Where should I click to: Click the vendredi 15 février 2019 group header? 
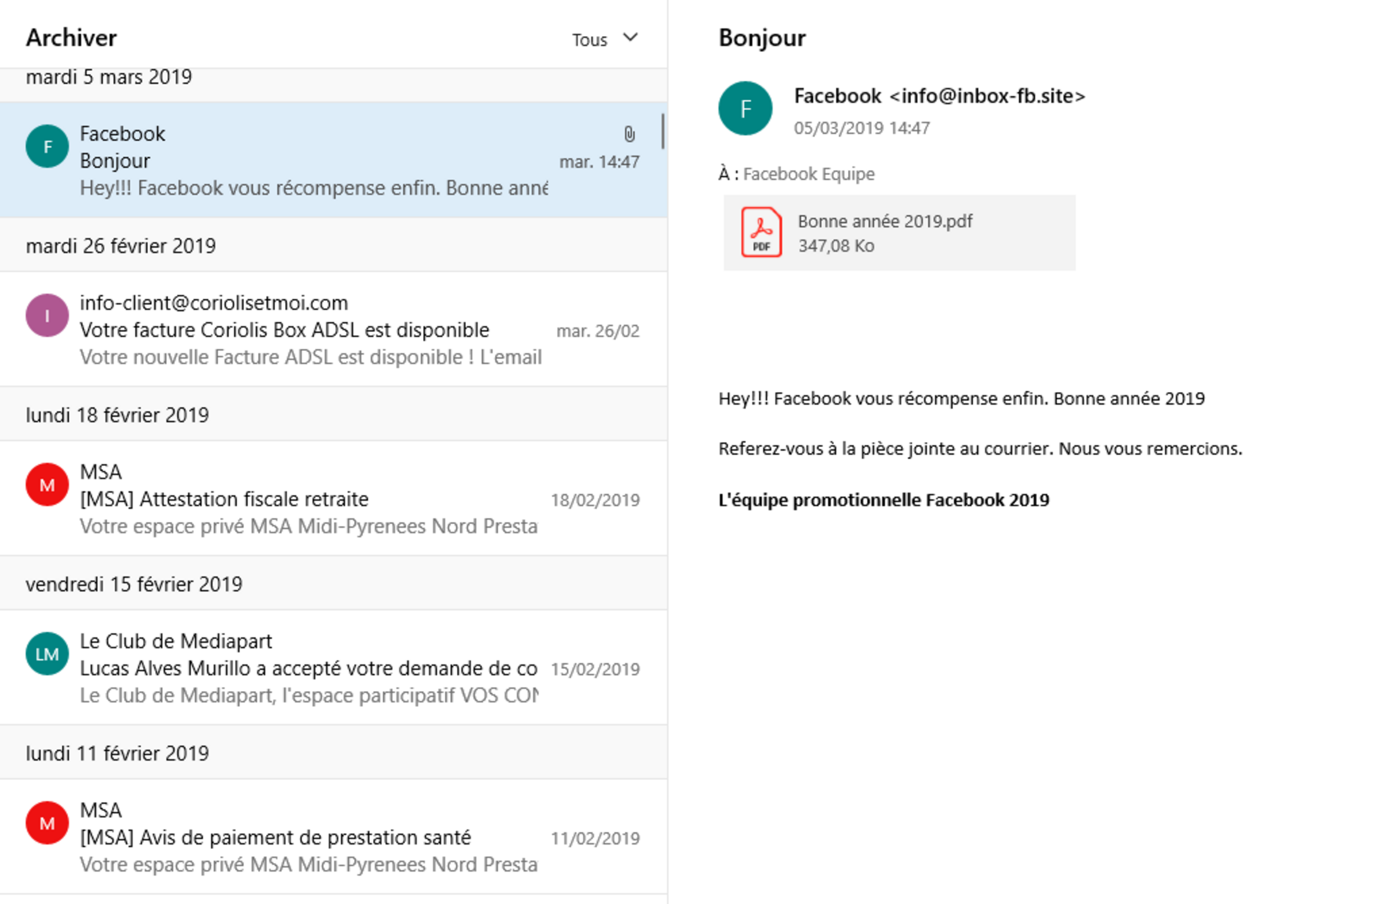coord(334,583)
